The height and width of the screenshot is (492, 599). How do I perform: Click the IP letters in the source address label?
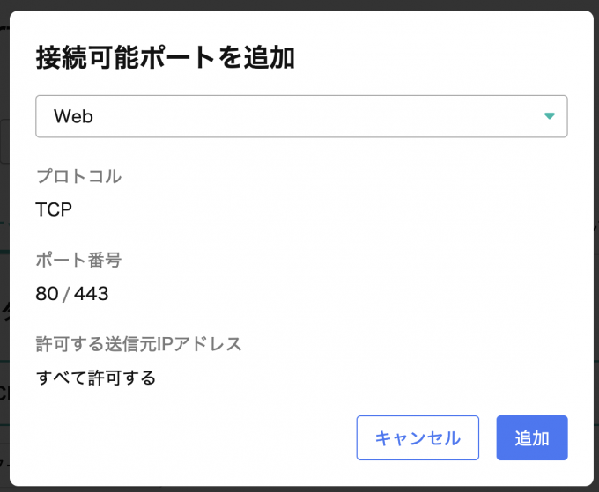(x=164, y=344)
